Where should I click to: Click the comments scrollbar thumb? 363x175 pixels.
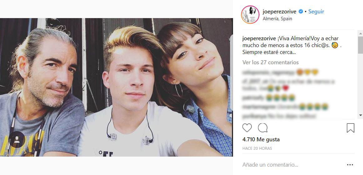(361, 45)
